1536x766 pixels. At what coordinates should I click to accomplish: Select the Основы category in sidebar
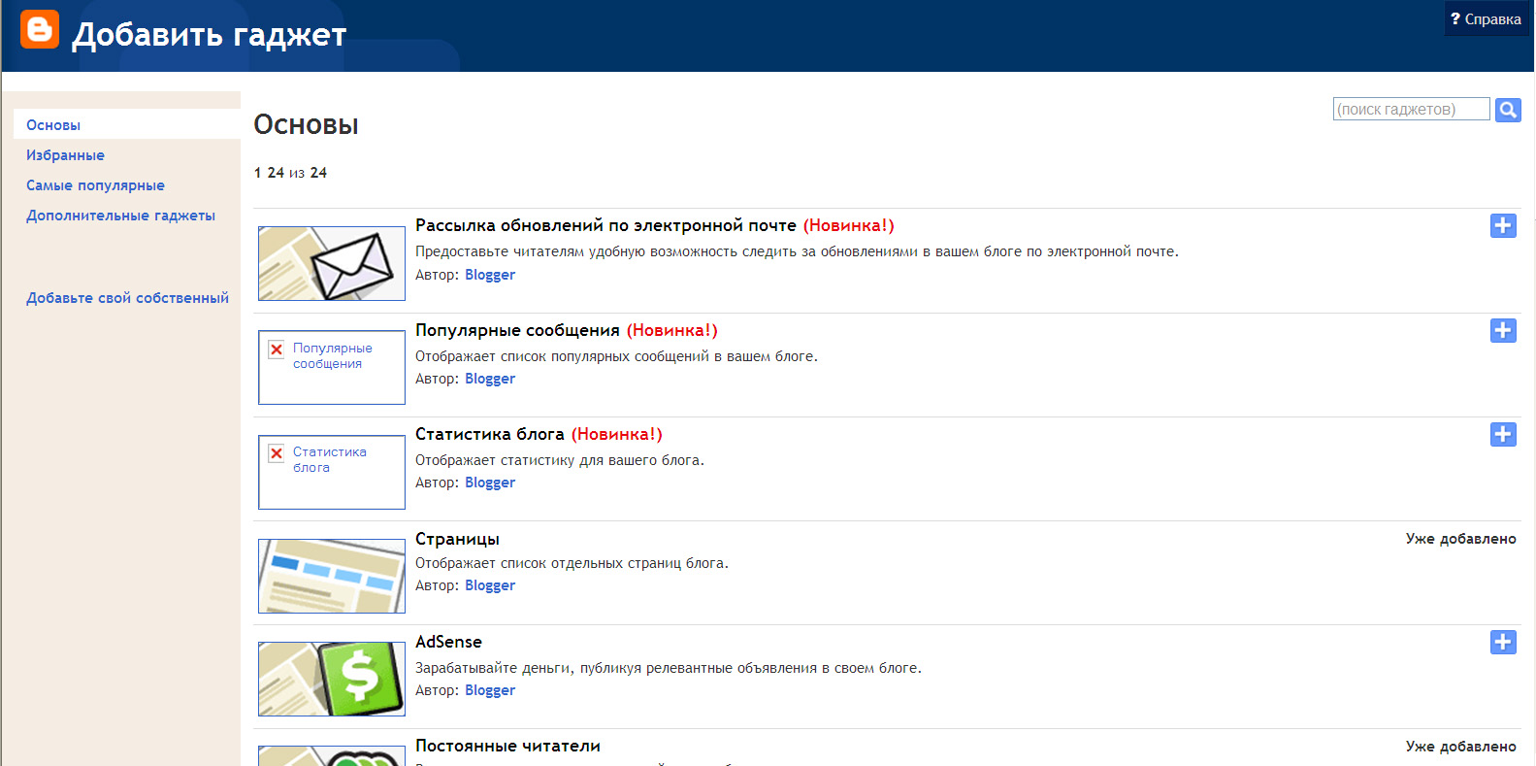tap(53, 125)
